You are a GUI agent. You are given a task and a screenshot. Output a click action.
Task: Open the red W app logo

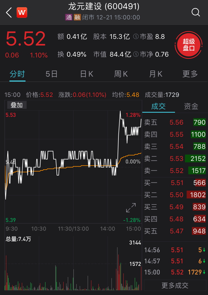point(22,12)
